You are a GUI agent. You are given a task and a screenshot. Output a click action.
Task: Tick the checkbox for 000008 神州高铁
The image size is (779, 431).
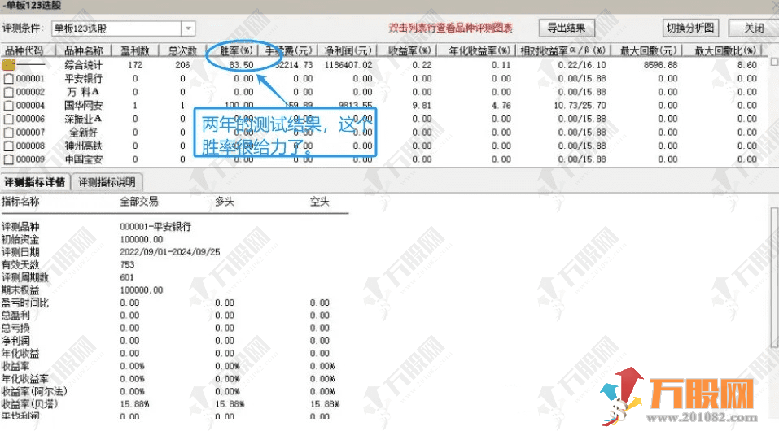click(8, 146)
